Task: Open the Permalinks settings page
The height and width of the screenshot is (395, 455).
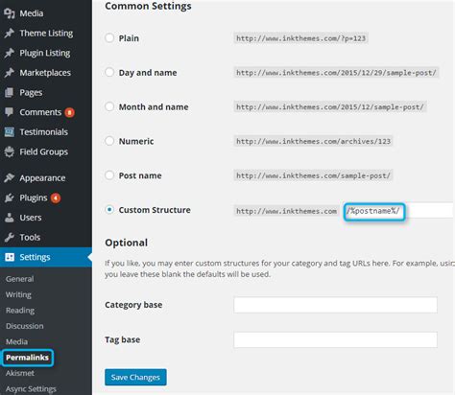Action: (28, 358)
